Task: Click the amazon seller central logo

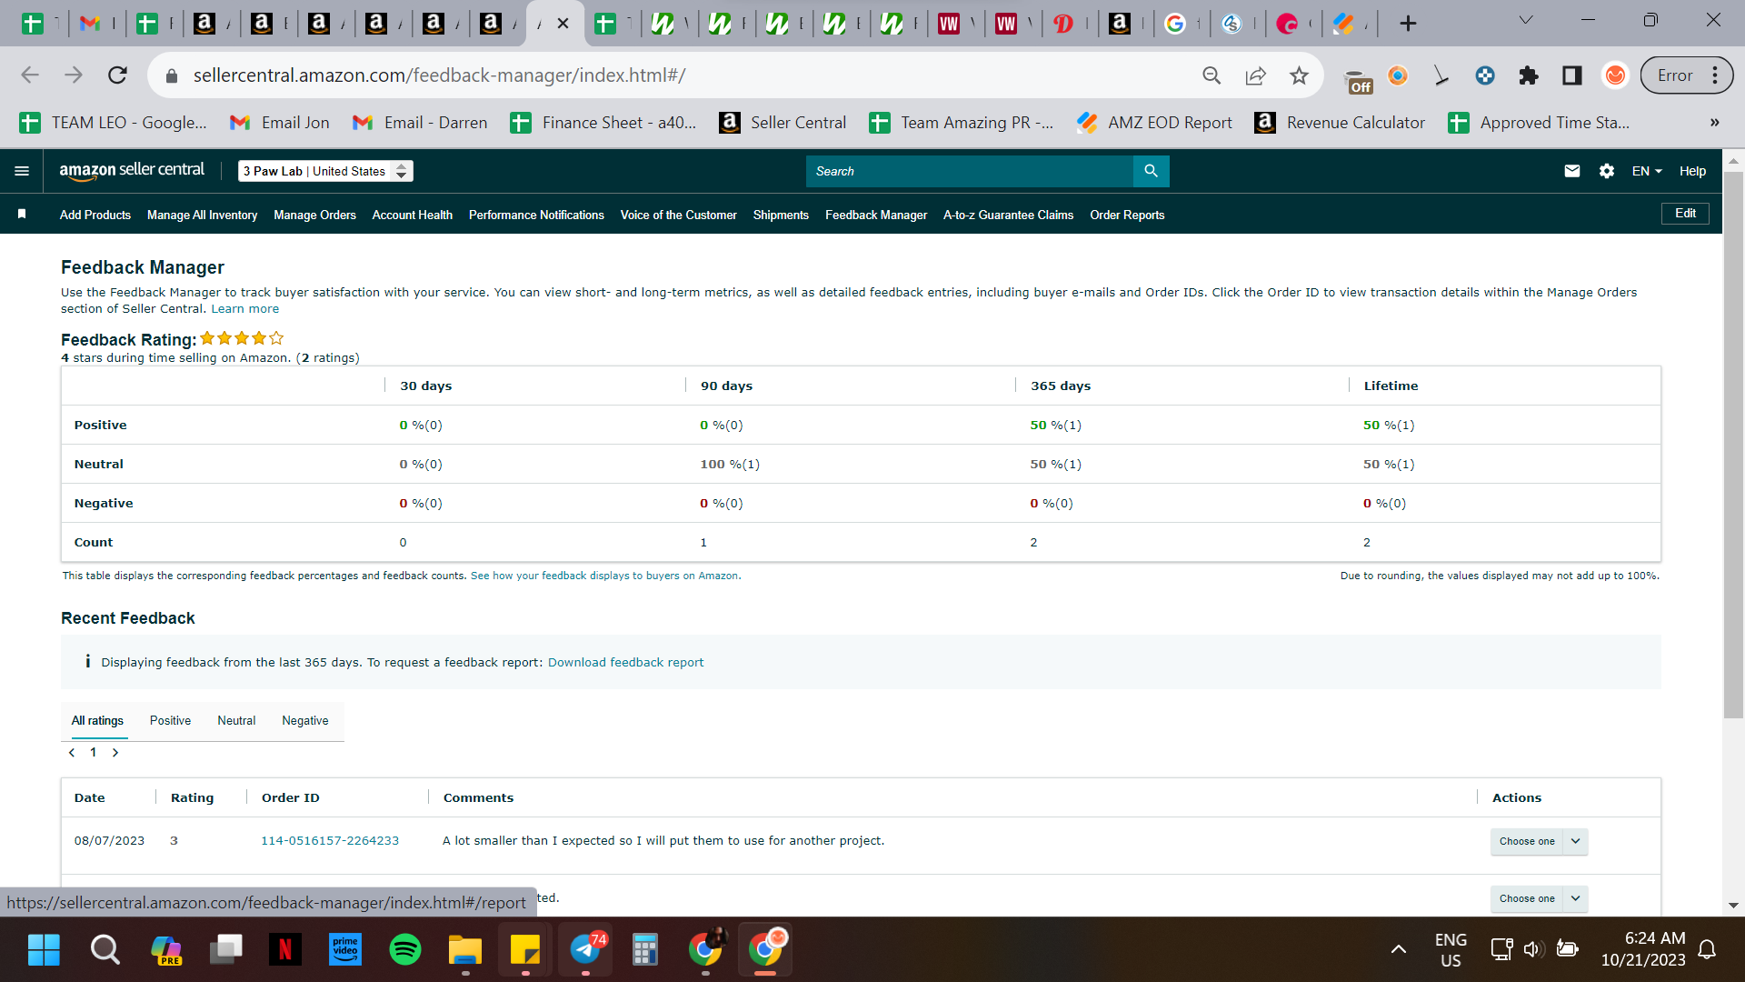Action: tap(132, 170)
